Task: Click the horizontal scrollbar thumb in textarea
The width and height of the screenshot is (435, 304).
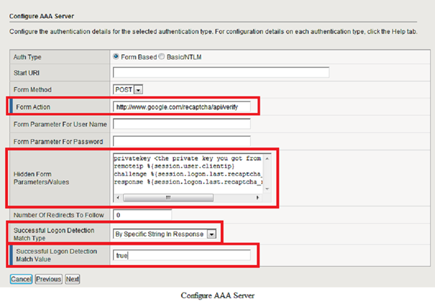Action: coord(170,198)
